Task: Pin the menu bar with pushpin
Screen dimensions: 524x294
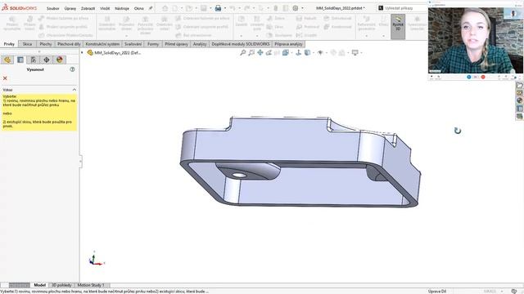Action: [151, 8]
